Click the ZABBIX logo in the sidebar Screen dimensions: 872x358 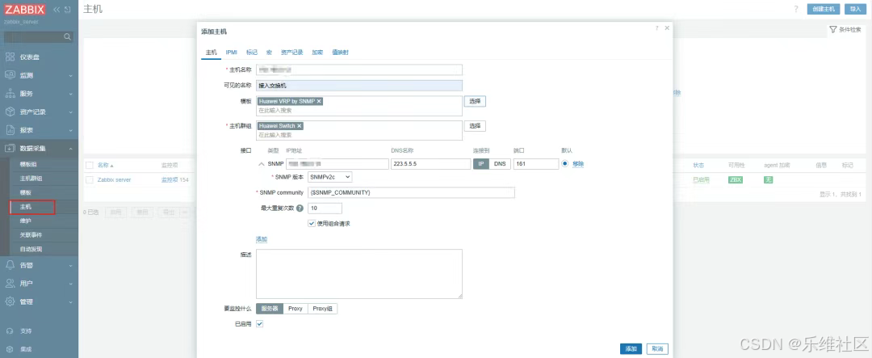25,10
